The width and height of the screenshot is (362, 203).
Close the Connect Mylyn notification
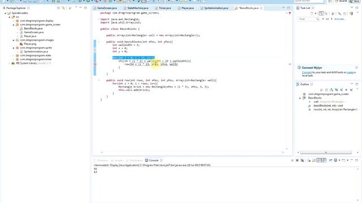(x=356, y=68)
